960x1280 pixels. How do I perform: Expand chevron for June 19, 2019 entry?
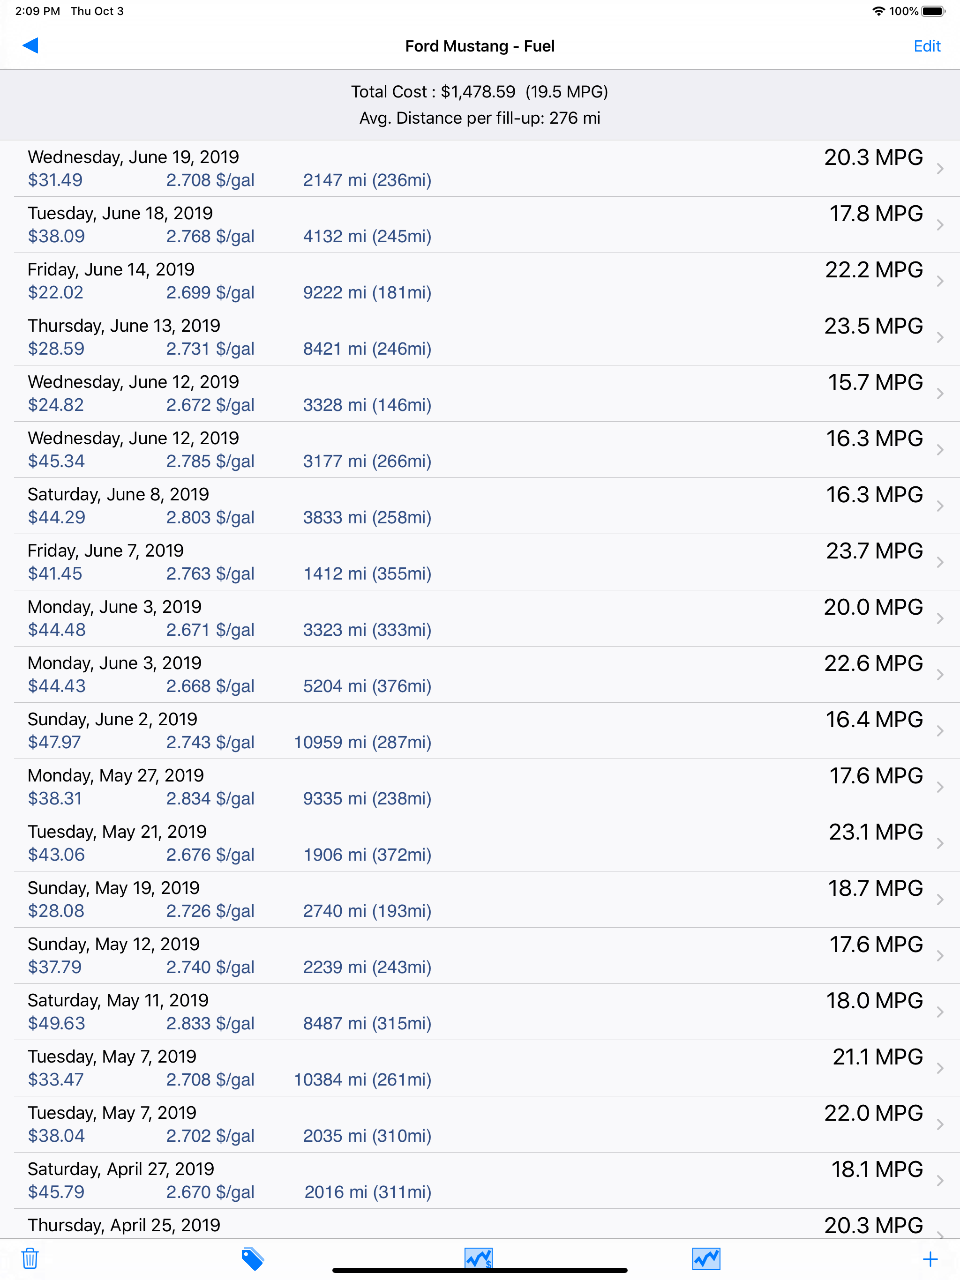point(940,168)
